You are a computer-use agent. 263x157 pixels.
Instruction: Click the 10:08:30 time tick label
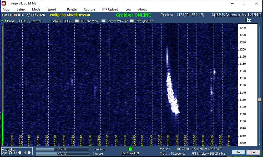pyautogui.click(x=99, y=140)
